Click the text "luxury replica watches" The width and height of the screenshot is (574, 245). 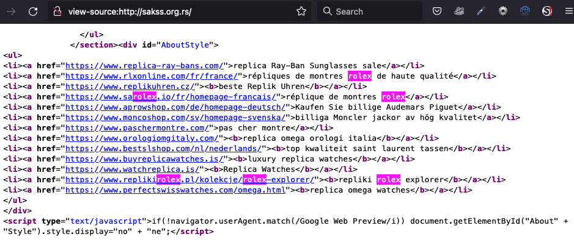click(300, 159)
